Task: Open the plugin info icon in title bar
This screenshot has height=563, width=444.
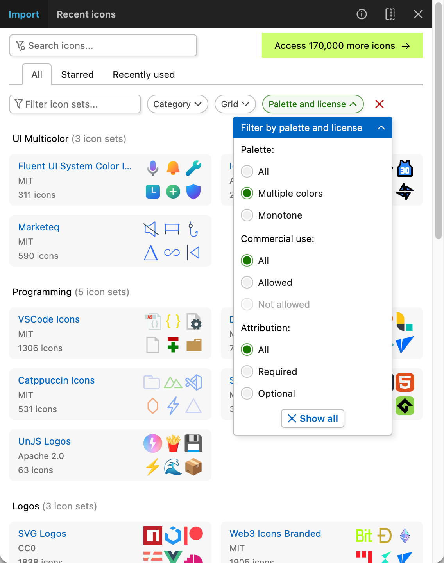Action: click(361, 14)
